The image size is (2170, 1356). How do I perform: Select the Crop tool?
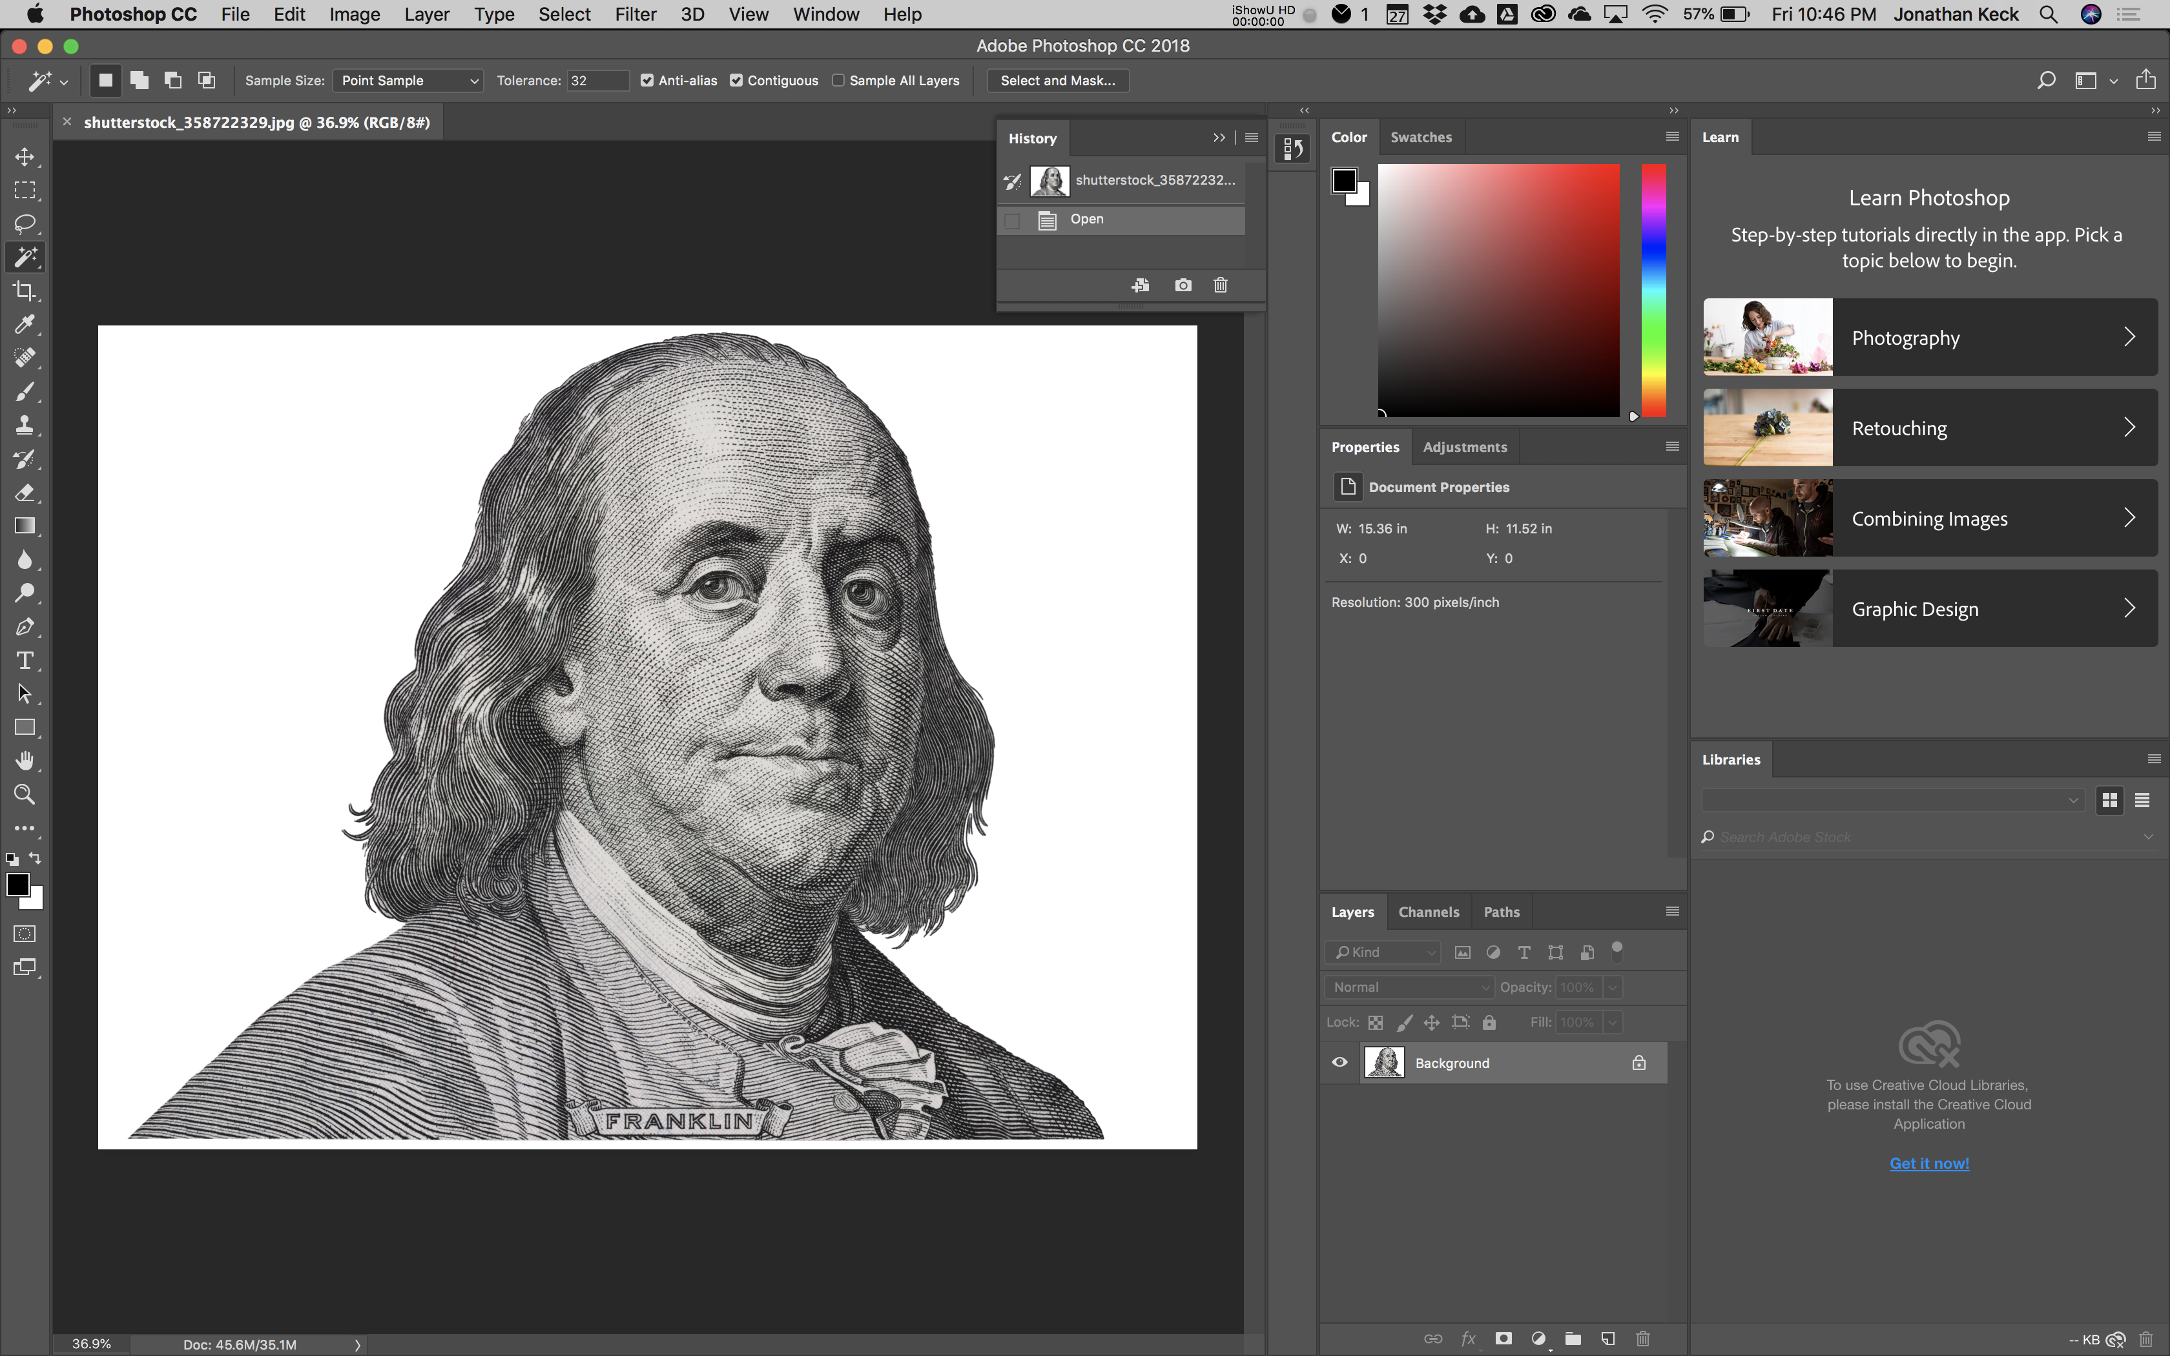(x=24, y=291)
